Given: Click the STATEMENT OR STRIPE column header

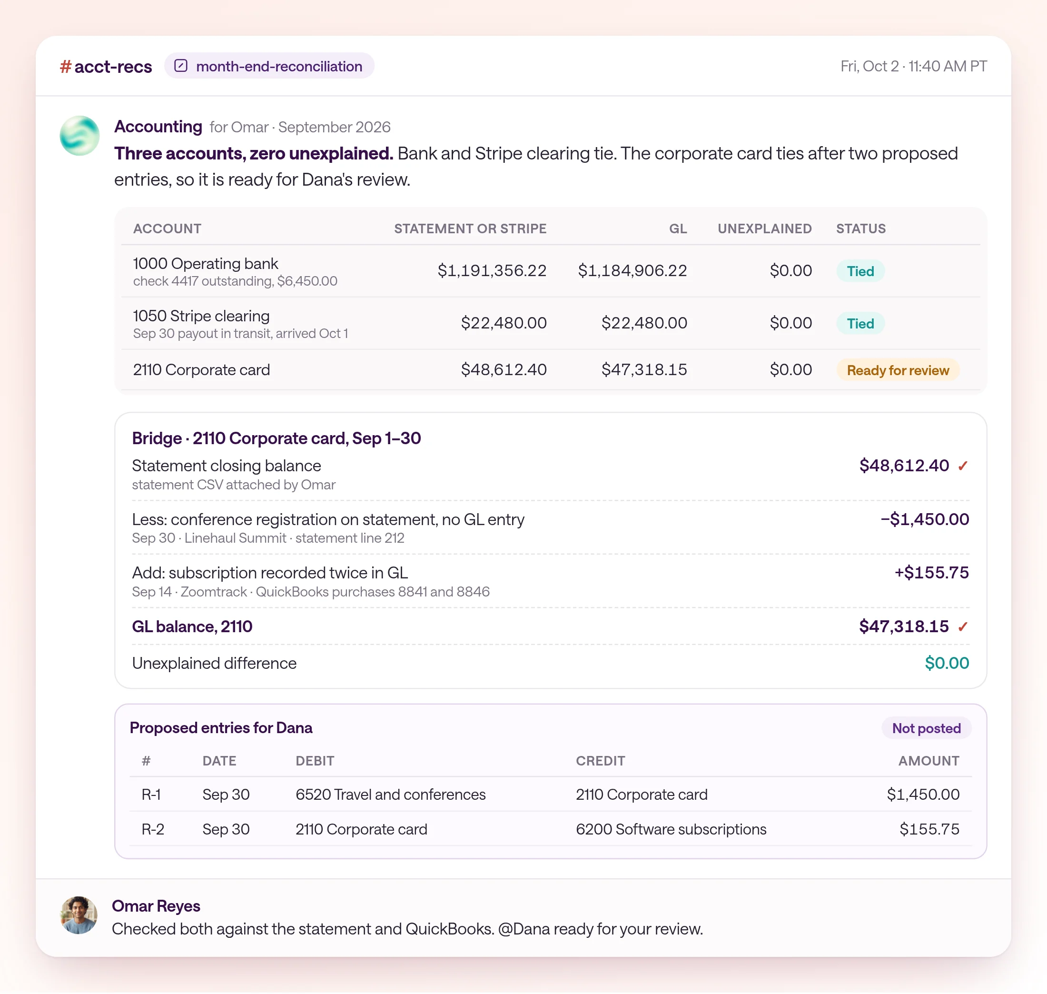Looking at the screenshot, I should click(470, 229).
